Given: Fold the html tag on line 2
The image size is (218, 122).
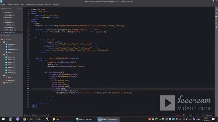Looking at the screenshot, I should point(30,12).
